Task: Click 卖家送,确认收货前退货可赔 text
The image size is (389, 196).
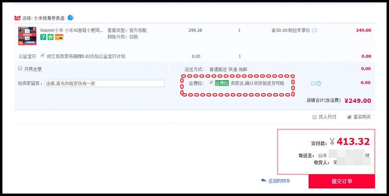Action: tap(257, 83)
